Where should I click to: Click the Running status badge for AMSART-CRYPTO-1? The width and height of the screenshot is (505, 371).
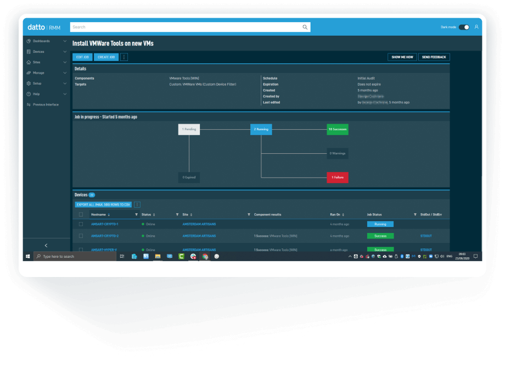[x=380, y=224]
